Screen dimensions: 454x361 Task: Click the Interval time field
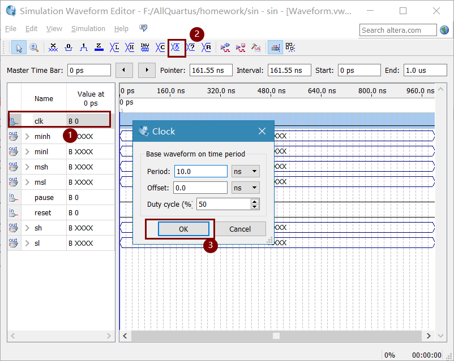coord(289,70)
